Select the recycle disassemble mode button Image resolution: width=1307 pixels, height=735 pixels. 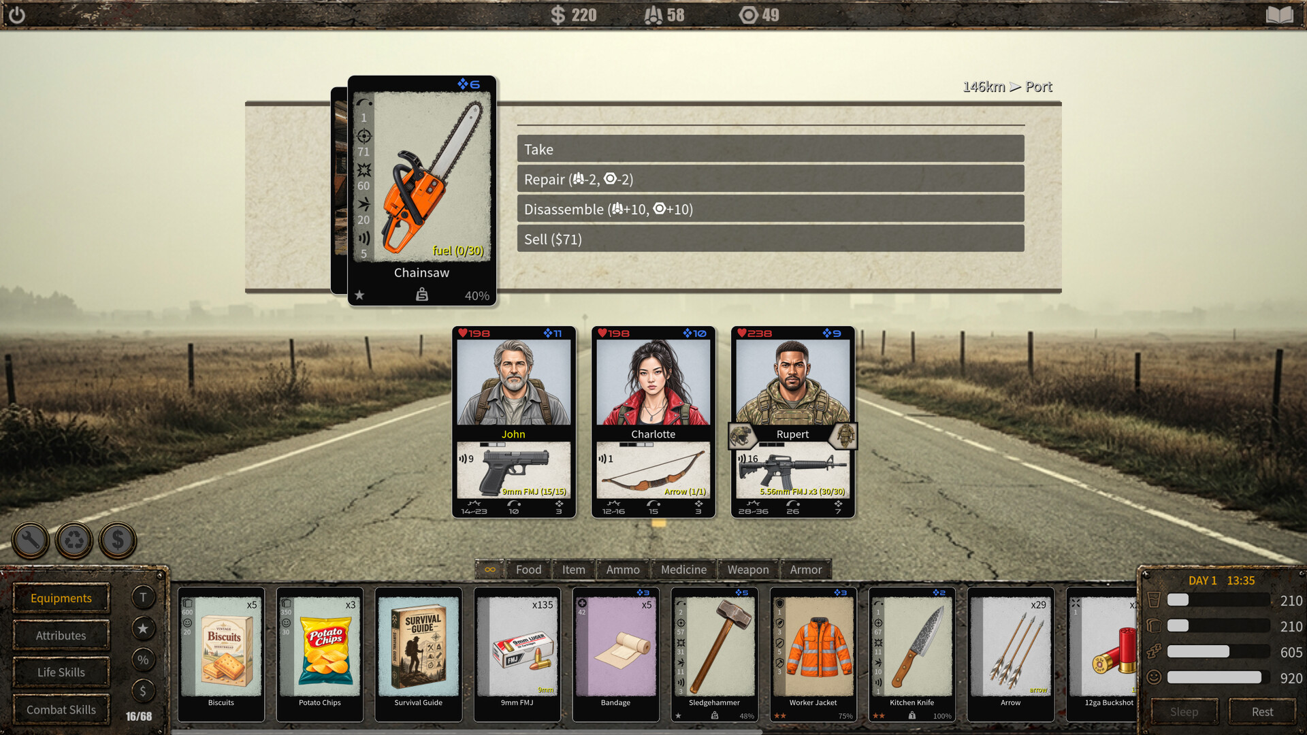74,540
